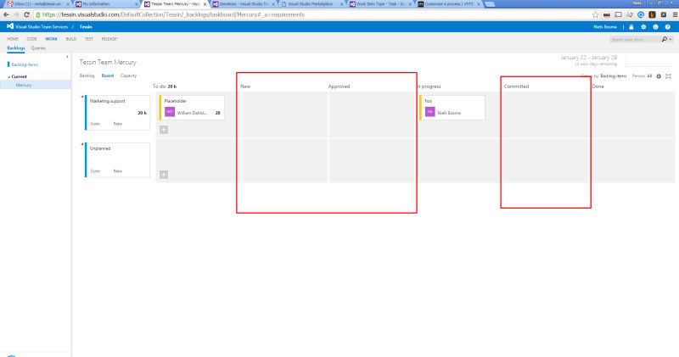
Task: Click the smiley feedback icon
Action: click(655, 27)
